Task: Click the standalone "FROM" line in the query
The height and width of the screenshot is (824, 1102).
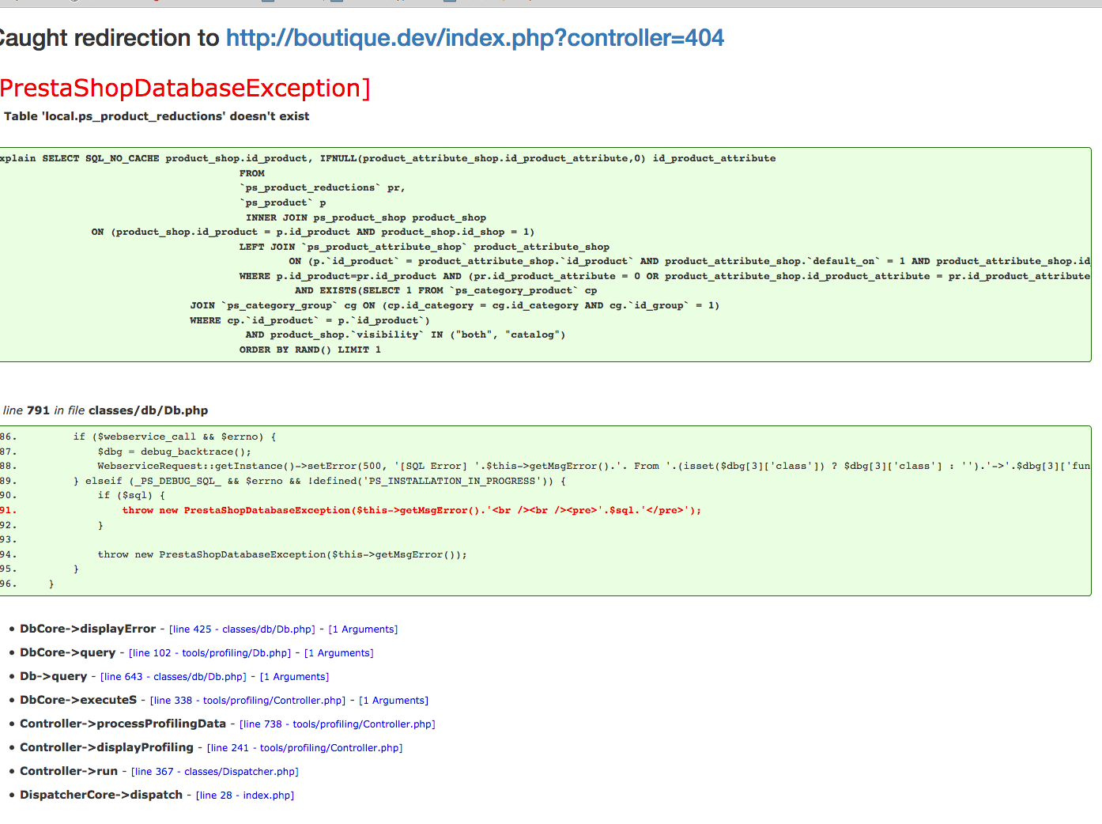Action: 252,173
